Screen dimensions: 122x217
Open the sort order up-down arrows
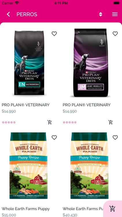pos(101,14)
